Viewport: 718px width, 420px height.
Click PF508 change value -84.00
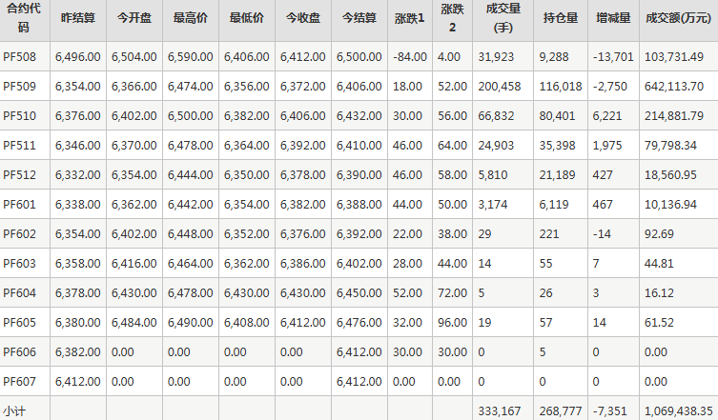410,57
